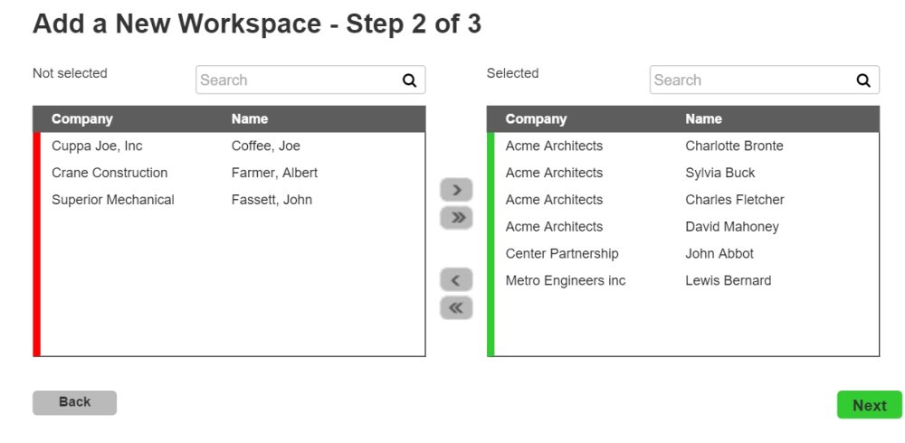
Task: Click the Not selected search magnifier icon
Action: tap(410, 80)
